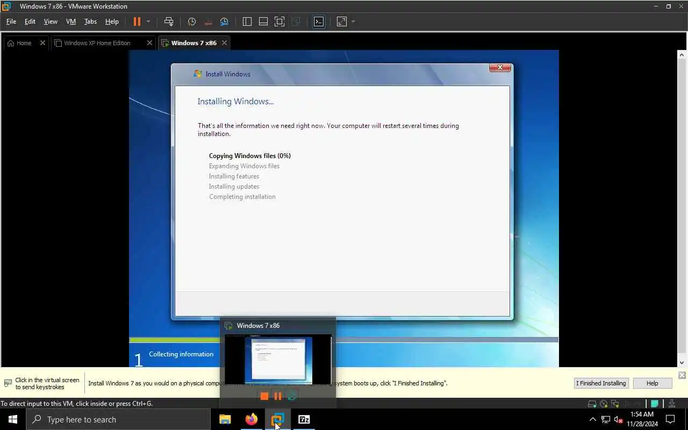Viewport: 688px width, 430px height.
Task: Click the download arrow icon in the status bar
Action: pos(672,404)
